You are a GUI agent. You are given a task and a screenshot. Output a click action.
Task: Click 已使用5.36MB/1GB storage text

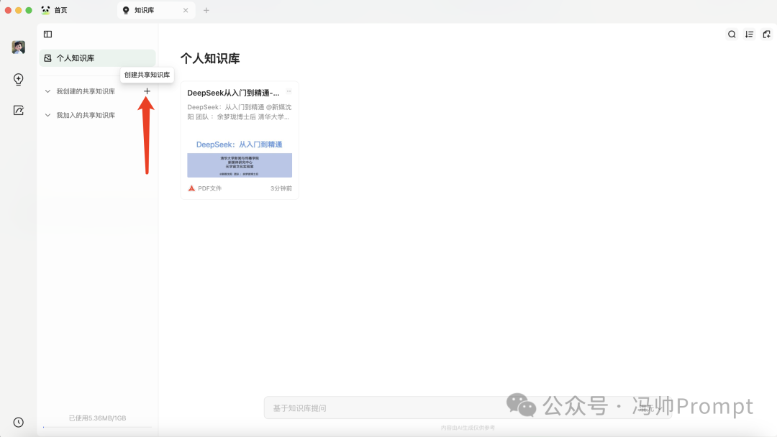pyautogui.click(x=98, y=418)
